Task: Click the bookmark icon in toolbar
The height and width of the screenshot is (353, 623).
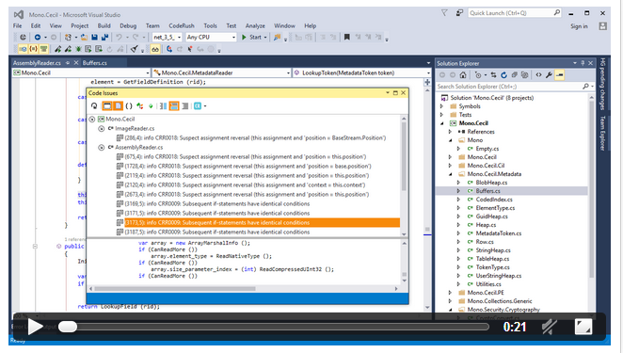Action: coord(347,37)
